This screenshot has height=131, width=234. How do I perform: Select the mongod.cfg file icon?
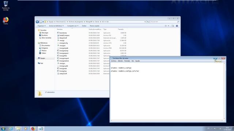tap(58, 43)
